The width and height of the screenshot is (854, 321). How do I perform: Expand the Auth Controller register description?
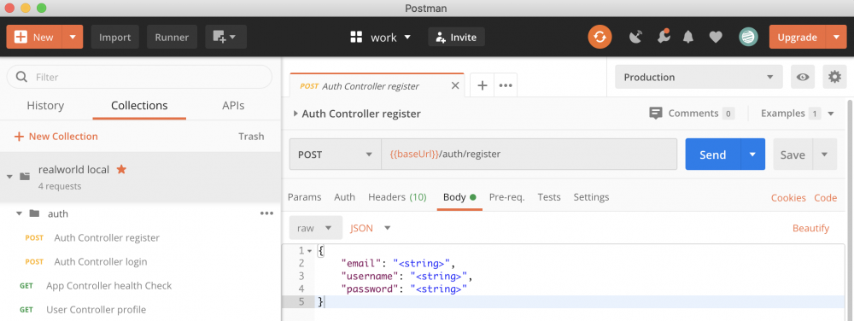coord(295,114)
